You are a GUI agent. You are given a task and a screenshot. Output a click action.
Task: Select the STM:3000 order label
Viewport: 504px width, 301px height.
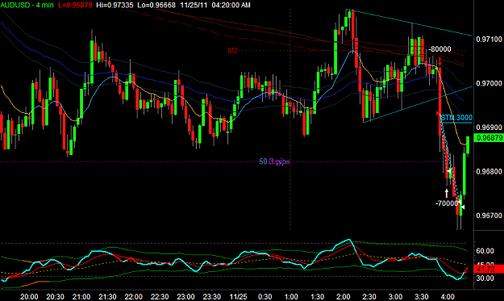456,118
